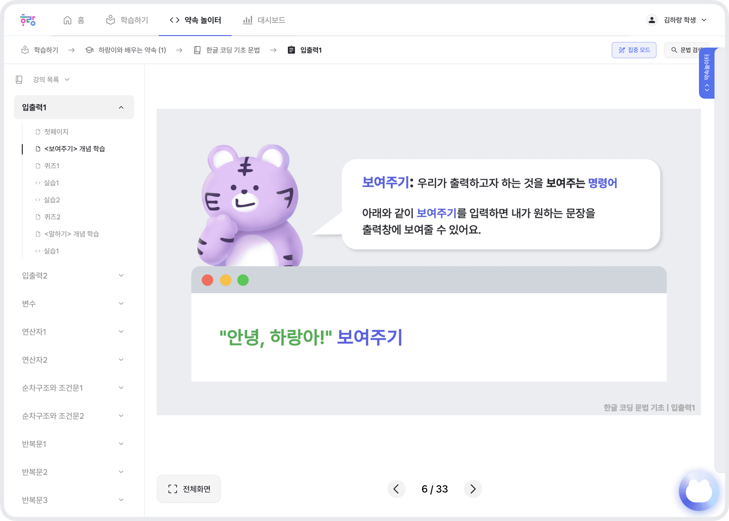The width and height of the screenshot is (729, 521).
Task: Click the home icon in navigation
Action: point(67,20)
